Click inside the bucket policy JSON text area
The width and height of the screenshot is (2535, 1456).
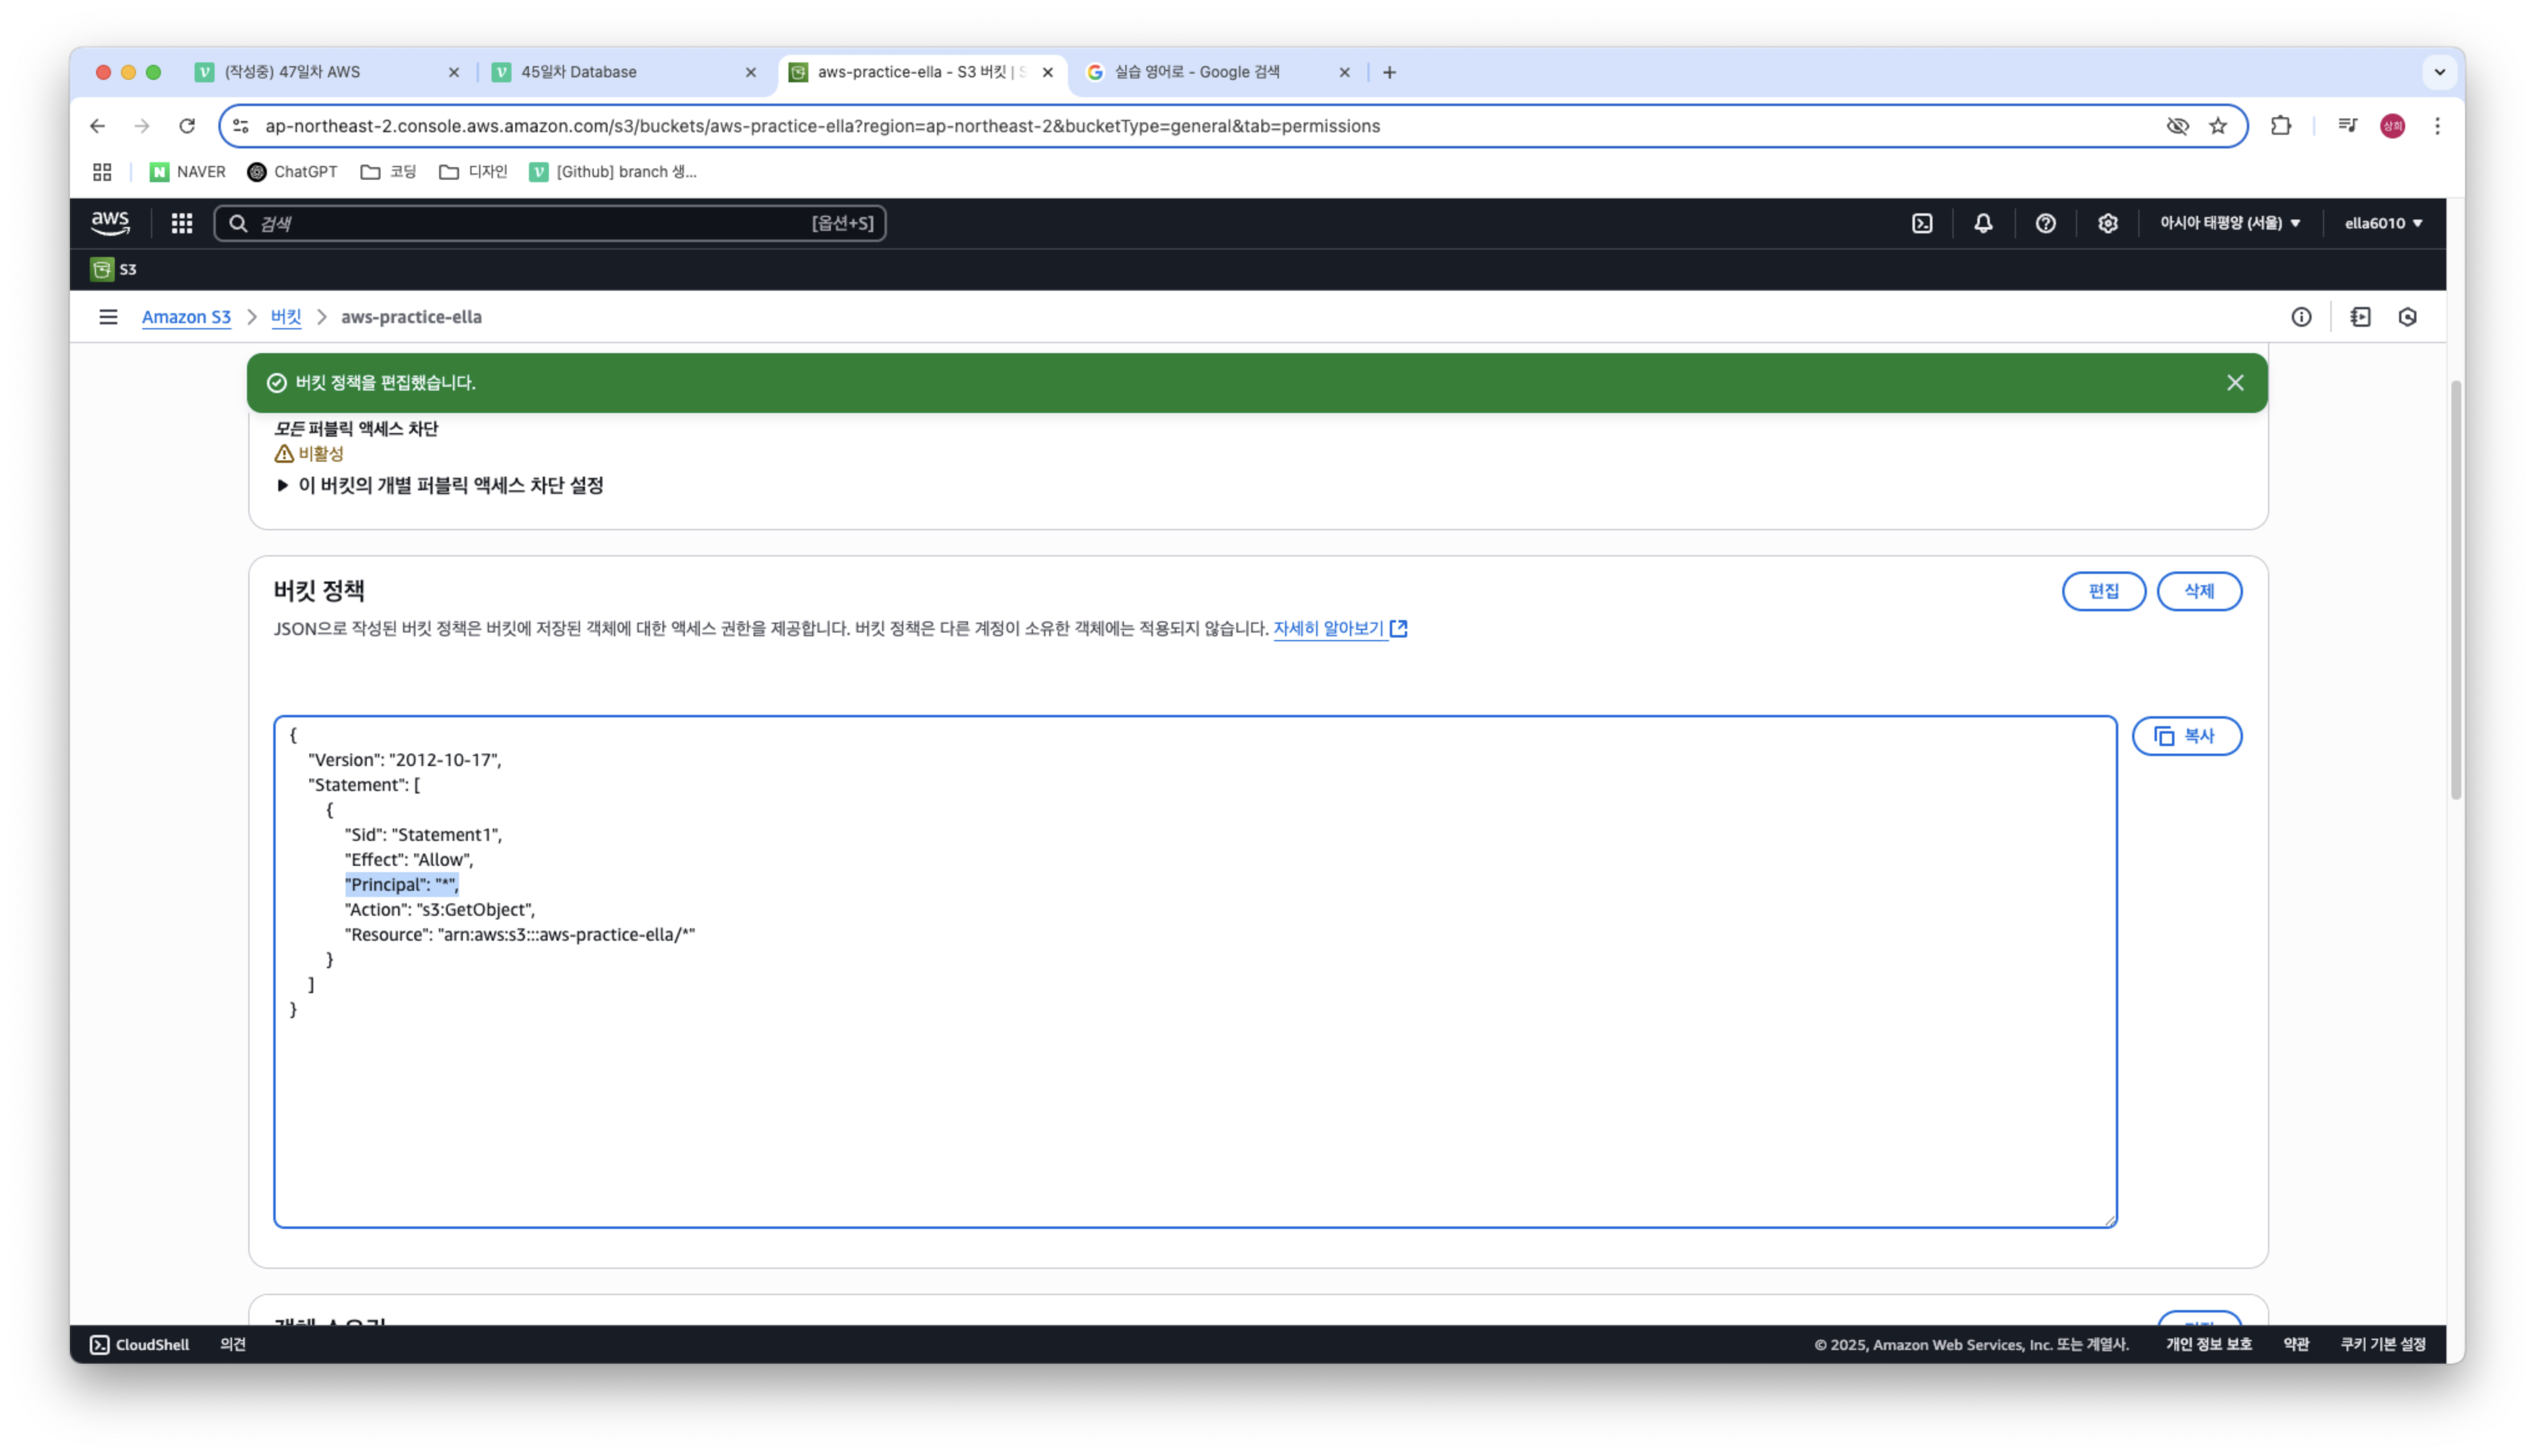[x=1196, y=972]
